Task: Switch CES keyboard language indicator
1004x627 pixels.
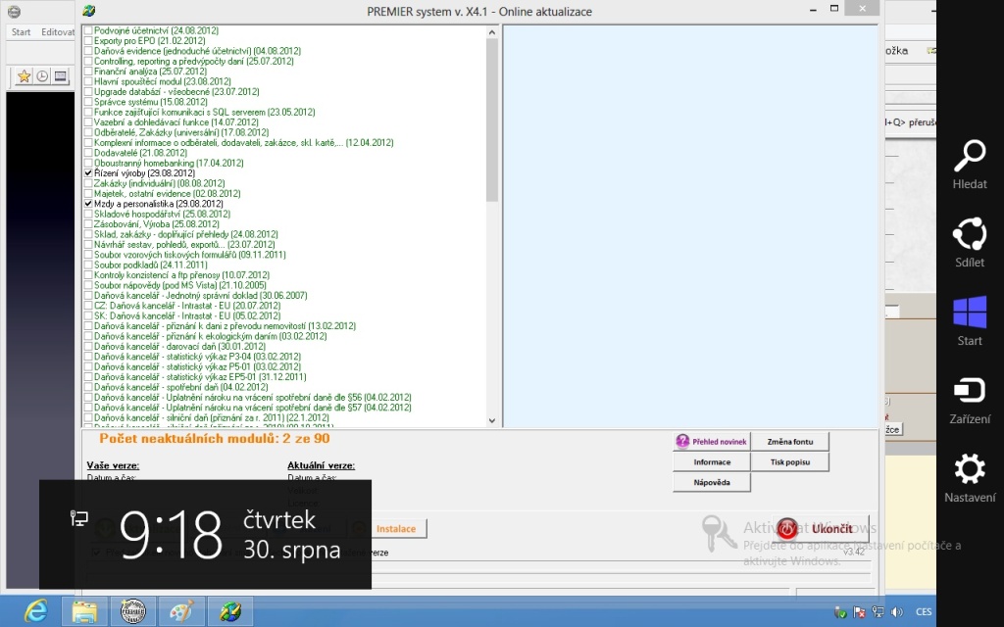Action: [x=924, y=612]
